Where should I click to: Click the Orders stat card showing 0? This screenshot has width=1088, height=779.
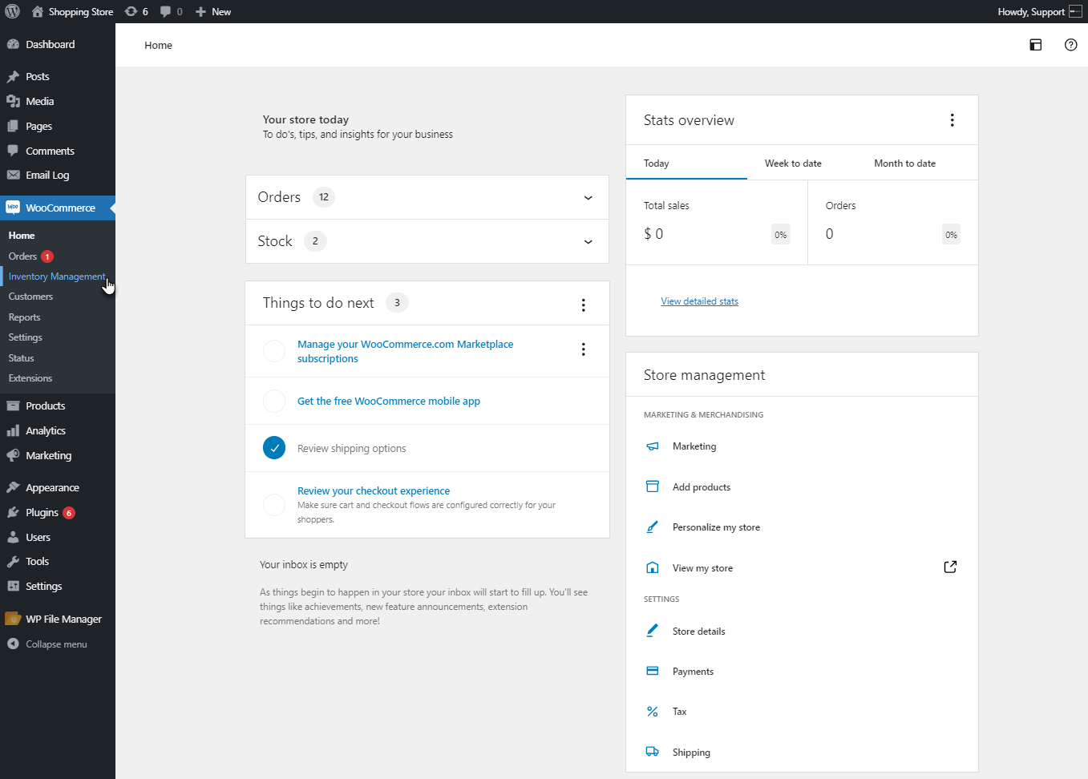(893, 222)
